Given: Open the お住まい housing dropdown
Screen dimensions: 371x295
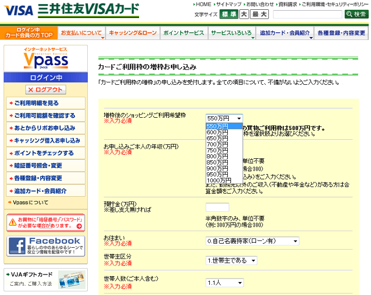Looking at the screenshot, I should [252, 241].
